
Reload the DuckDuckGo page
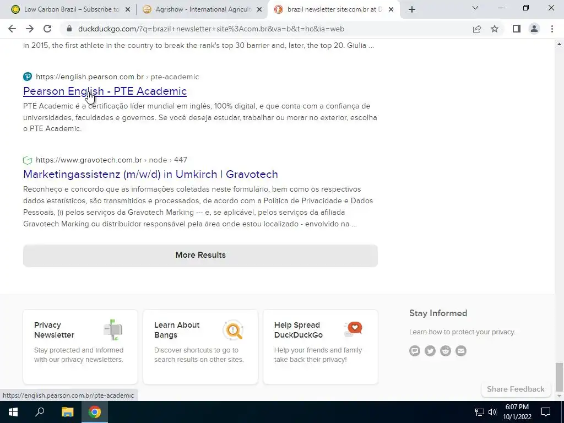pyautogui.click(x=47, y=29)
